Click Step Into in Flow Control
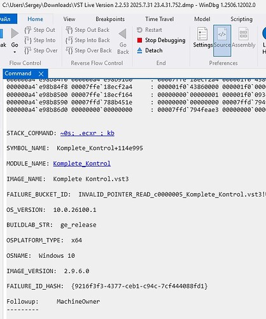This screenshot has height=319, width=266. [40, 40]
